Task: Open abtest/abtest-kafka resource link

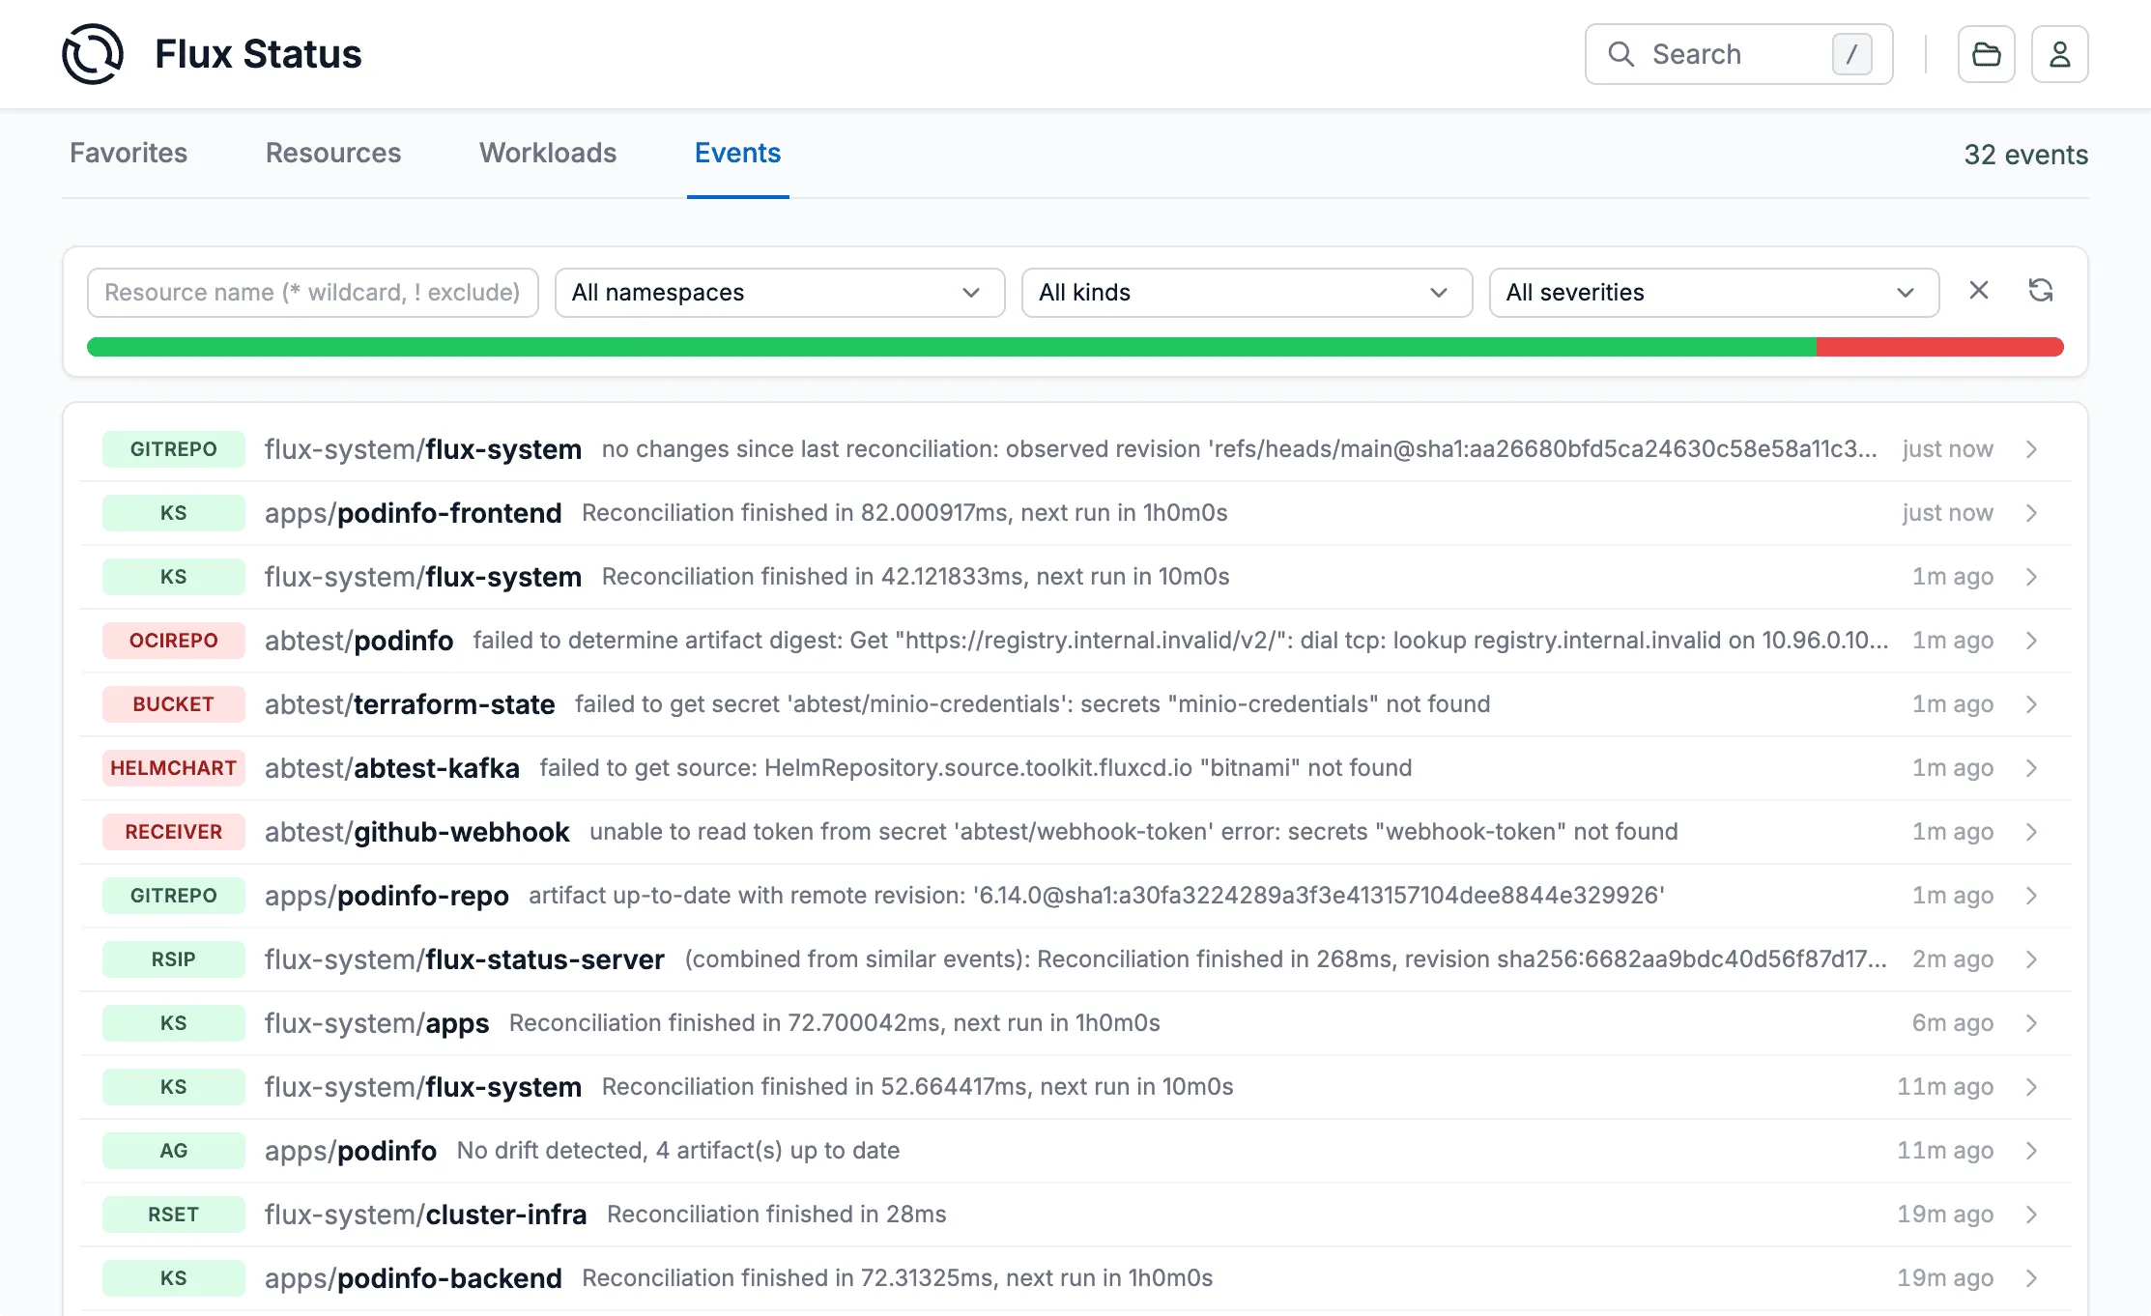Action: (x=392, y=768)
